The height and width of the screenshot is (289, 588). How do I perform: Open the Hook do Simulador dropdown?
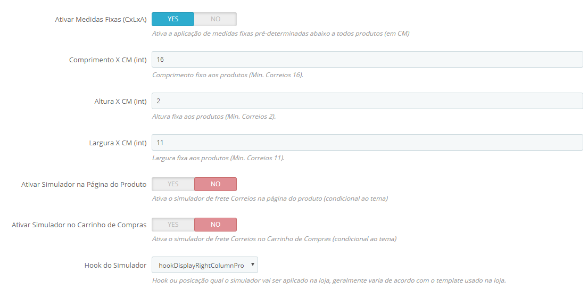[205, 265]
